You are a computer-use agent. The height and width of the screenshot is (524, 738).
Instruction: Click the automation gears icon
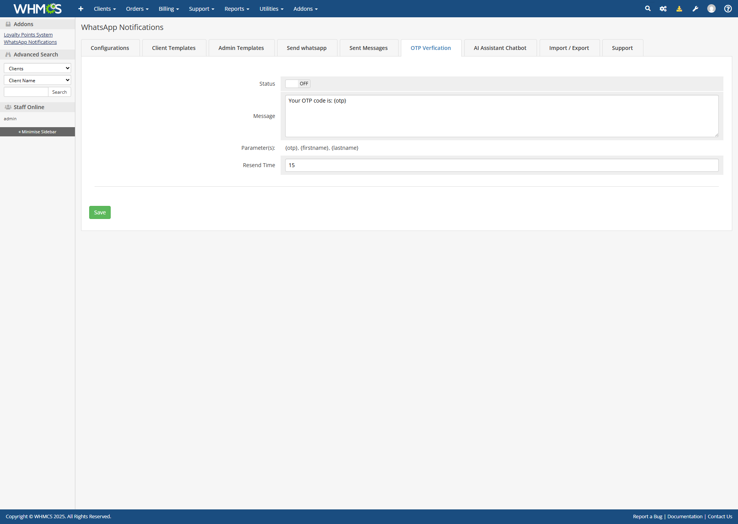coord(663,9)
